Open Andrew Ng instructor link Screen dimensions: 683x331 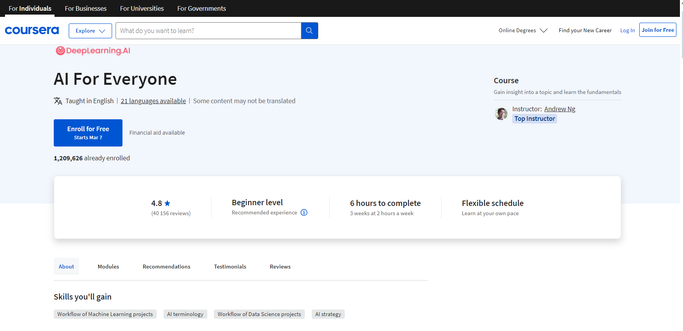pyautogui.click(x=560, y=109)
